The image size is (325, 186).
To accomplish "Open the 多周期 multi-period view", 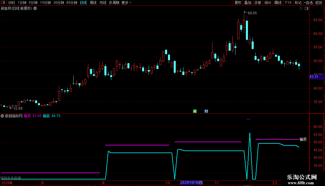I will (x=114, y=3).
